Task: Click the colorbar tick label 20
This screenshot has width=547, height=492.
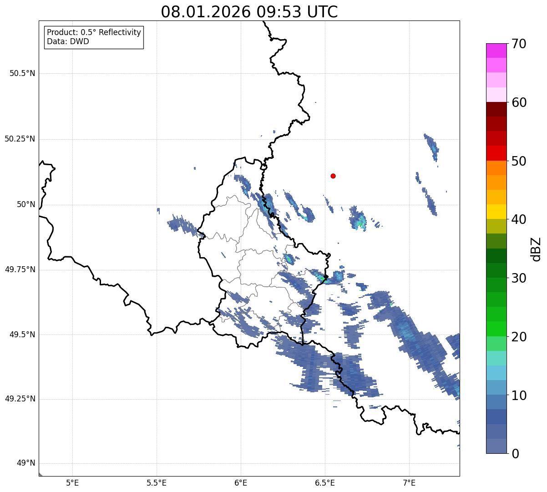Action: point(518,337)
